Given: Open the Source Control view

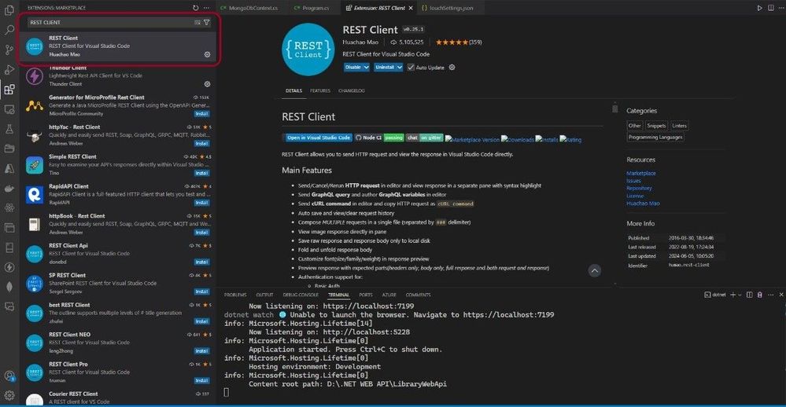Looking at the screenshot, I should point(9,49).
